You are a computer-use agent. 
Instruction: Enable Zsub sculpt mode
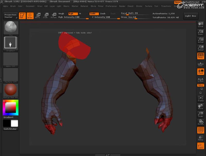[x=103, y=14]
